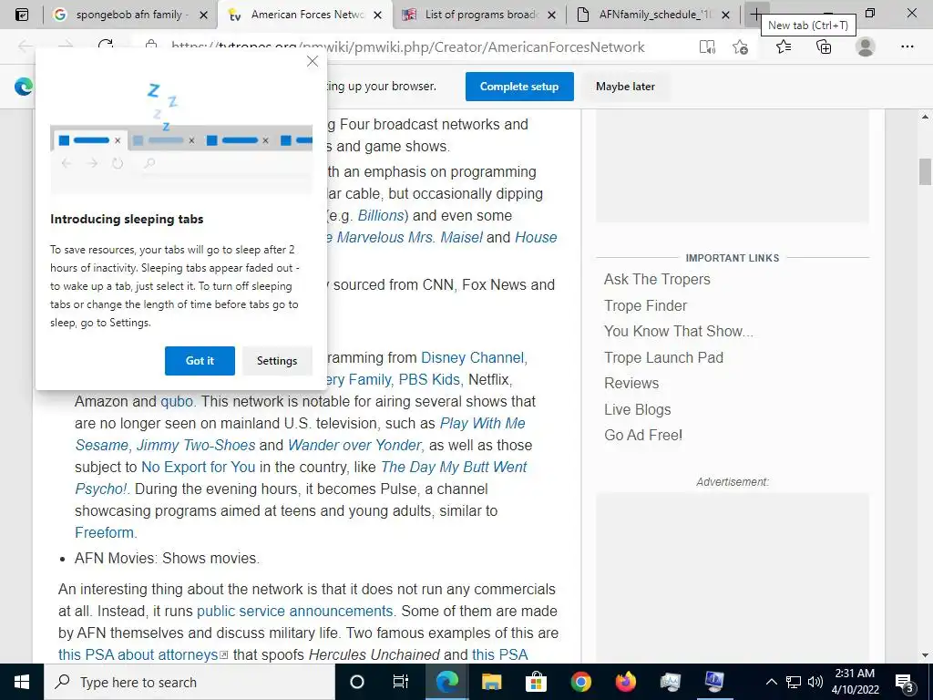Select the American Forces Network tab
The height and width of the screenshot is (700, 933).
pos(305,15)
